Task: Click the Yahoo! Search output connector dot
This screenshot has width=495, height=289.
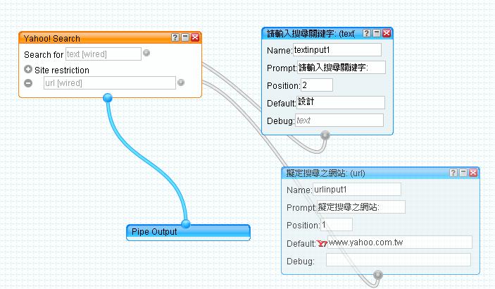Action: coord(107,97)
